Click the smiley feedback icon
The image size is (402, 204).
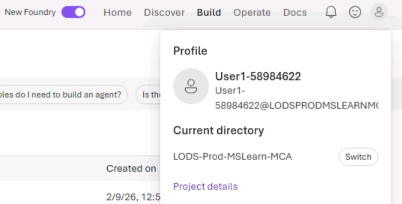click(355, 12)
